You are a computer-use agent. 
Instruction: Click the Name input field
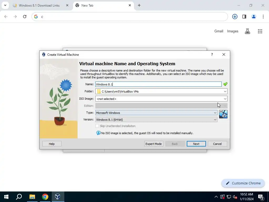(158, 84)
